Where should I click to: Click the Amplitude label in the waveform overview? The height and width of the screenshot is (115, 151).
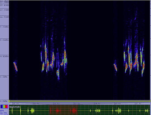(15, 107)
